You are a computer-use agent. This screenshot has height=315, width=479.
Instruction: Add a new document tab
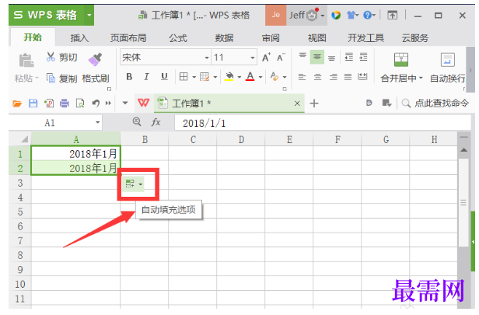[x=314, y=103]
